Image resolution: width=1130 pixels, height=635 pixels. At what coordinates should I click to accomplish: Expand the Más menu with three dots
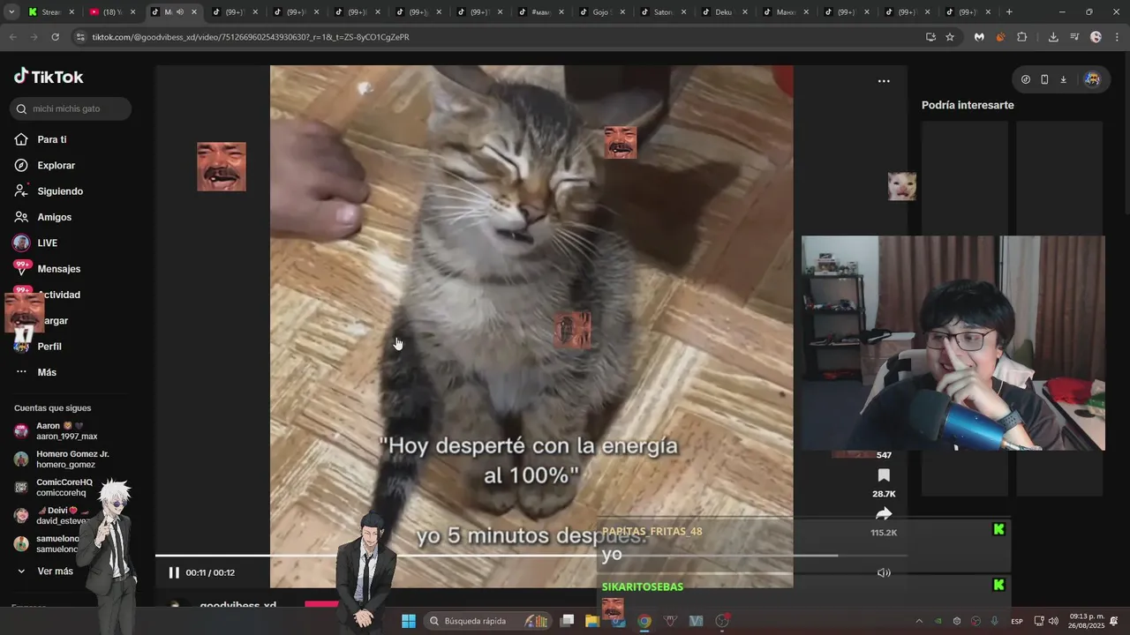coord(35,372)
